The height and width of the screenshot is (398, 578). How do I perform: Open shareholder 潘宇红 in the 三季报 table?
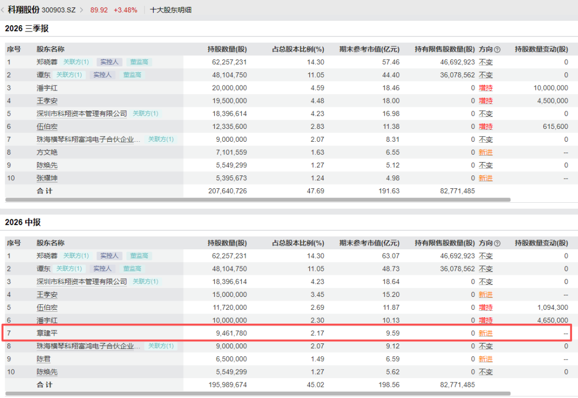click(x=47, y=88)
